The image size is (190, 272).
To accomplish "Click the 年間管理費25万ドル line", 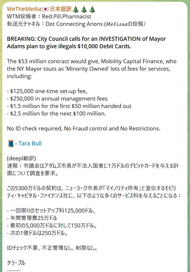I will tap(32, 218).
